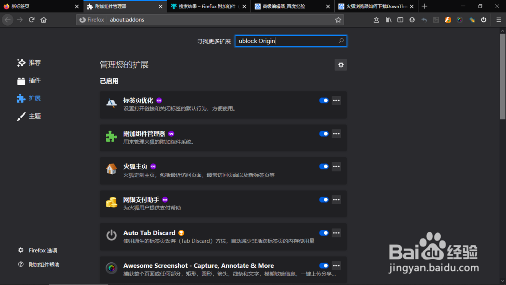Toggle off Auto Tab Discard
The image size is (506, 285).
[324, 233]
